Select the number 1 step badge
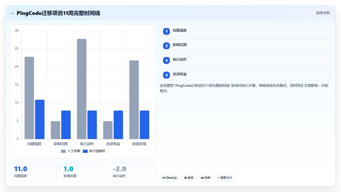The width and height of the screenshot is (341, 192). coord(167,31)
